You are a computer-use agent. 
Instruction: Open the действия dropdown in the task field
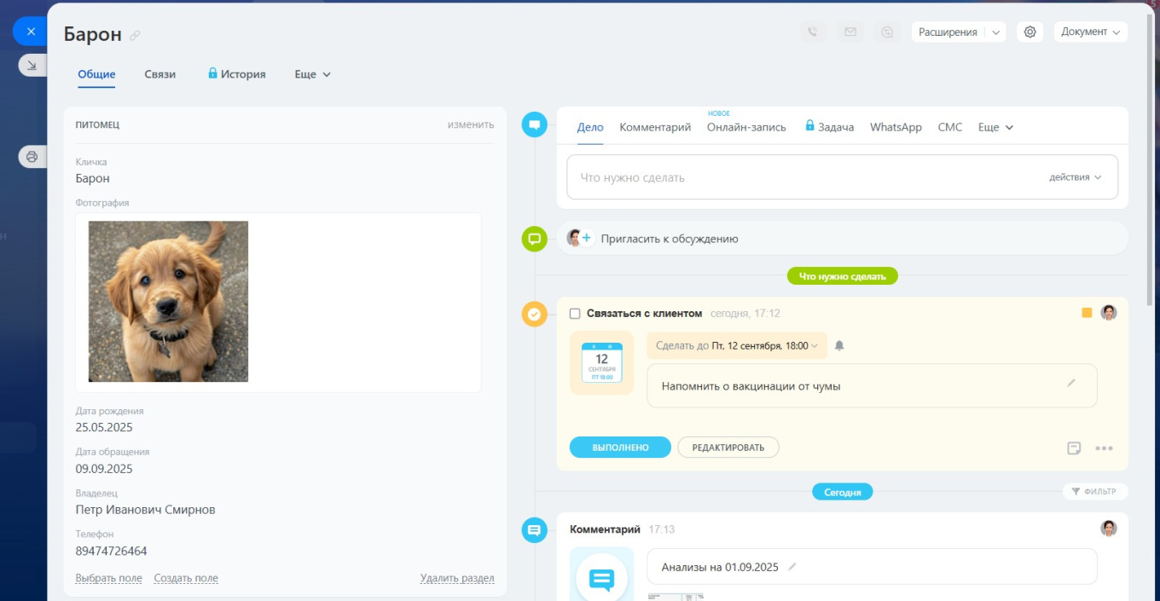tap(1074, 176)
